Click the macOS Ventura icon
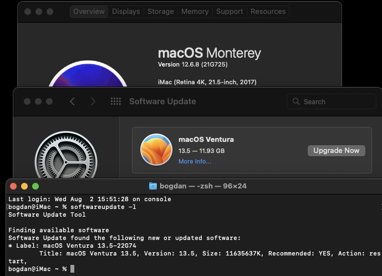This screenshot has height=276, width=382. (156, 150)
